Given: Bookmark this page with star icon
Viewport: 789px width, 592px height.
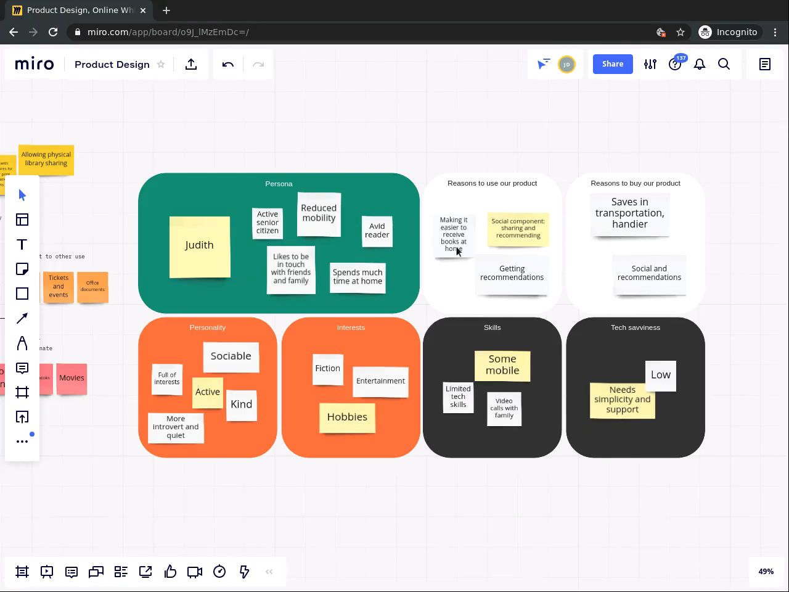Looking at the screenshot, I should [681, 32].
